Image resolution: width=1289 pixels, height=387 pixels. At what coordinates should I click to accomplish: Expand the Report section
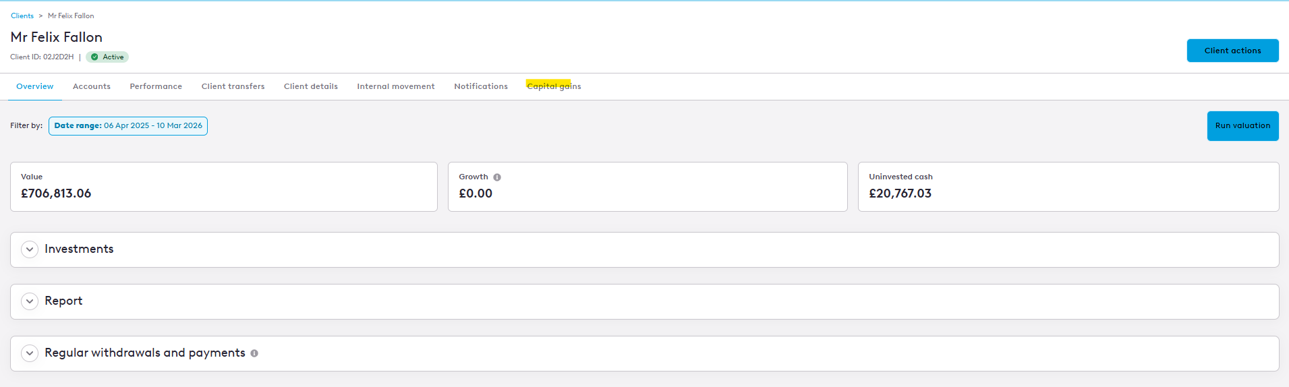coord(30,301)
